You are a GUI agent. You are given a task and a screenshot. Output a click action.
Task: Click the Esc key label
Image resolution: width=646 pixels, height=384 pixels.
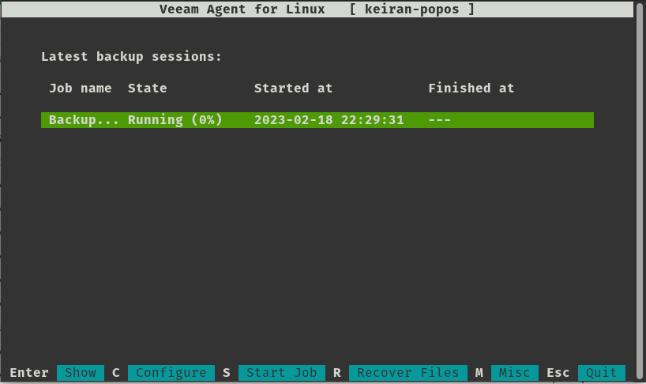click(x=558, y=372)
